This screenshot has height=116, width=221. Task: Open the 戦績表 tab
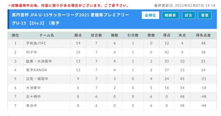coord(170,15)
